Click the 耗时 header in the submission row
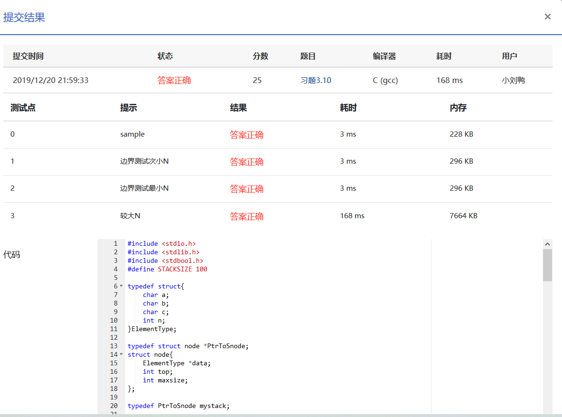 pyautogui.click(x=444, y=56)
